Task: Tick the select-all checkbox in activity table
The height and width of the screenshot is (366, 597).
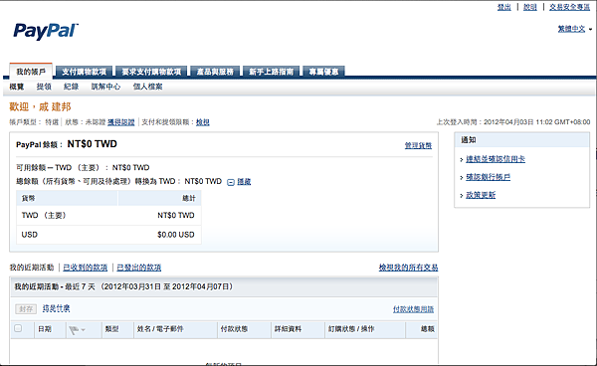Action: point(18,328)
